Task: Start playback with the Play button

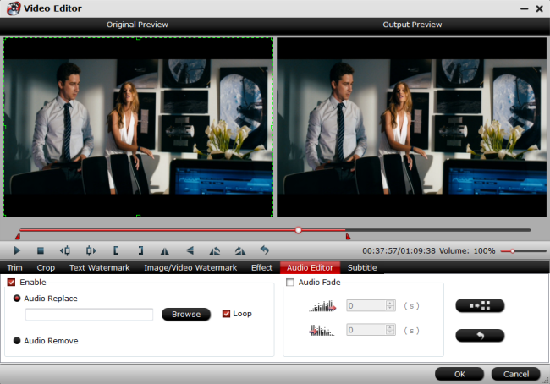Action: click(x=17, y=250)
